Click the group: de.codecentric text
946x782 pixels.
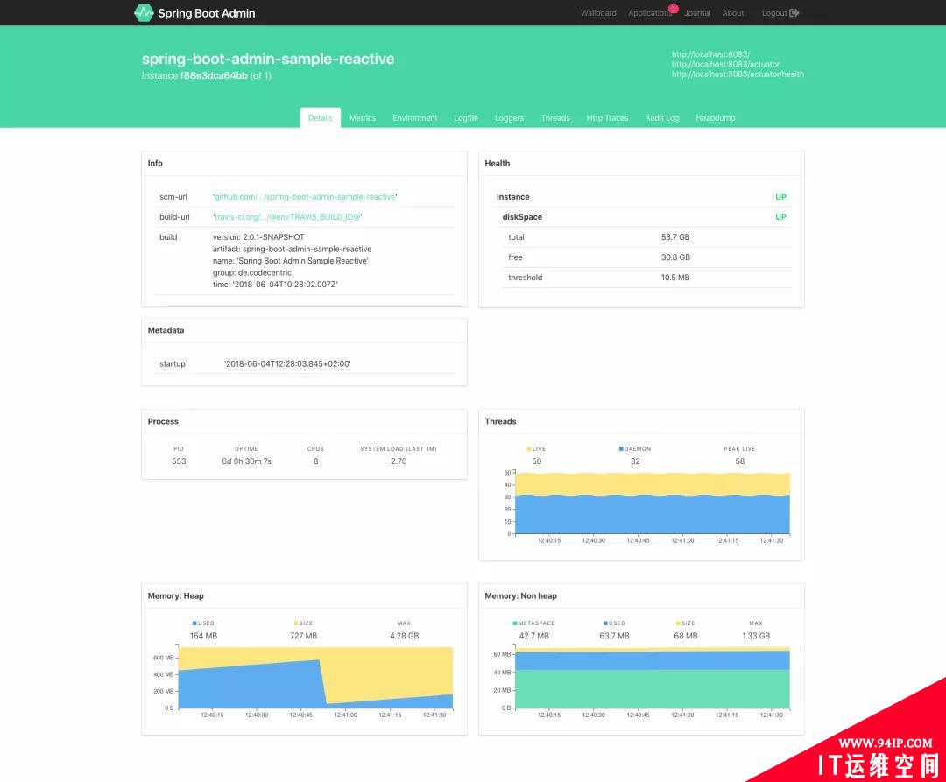251,272
